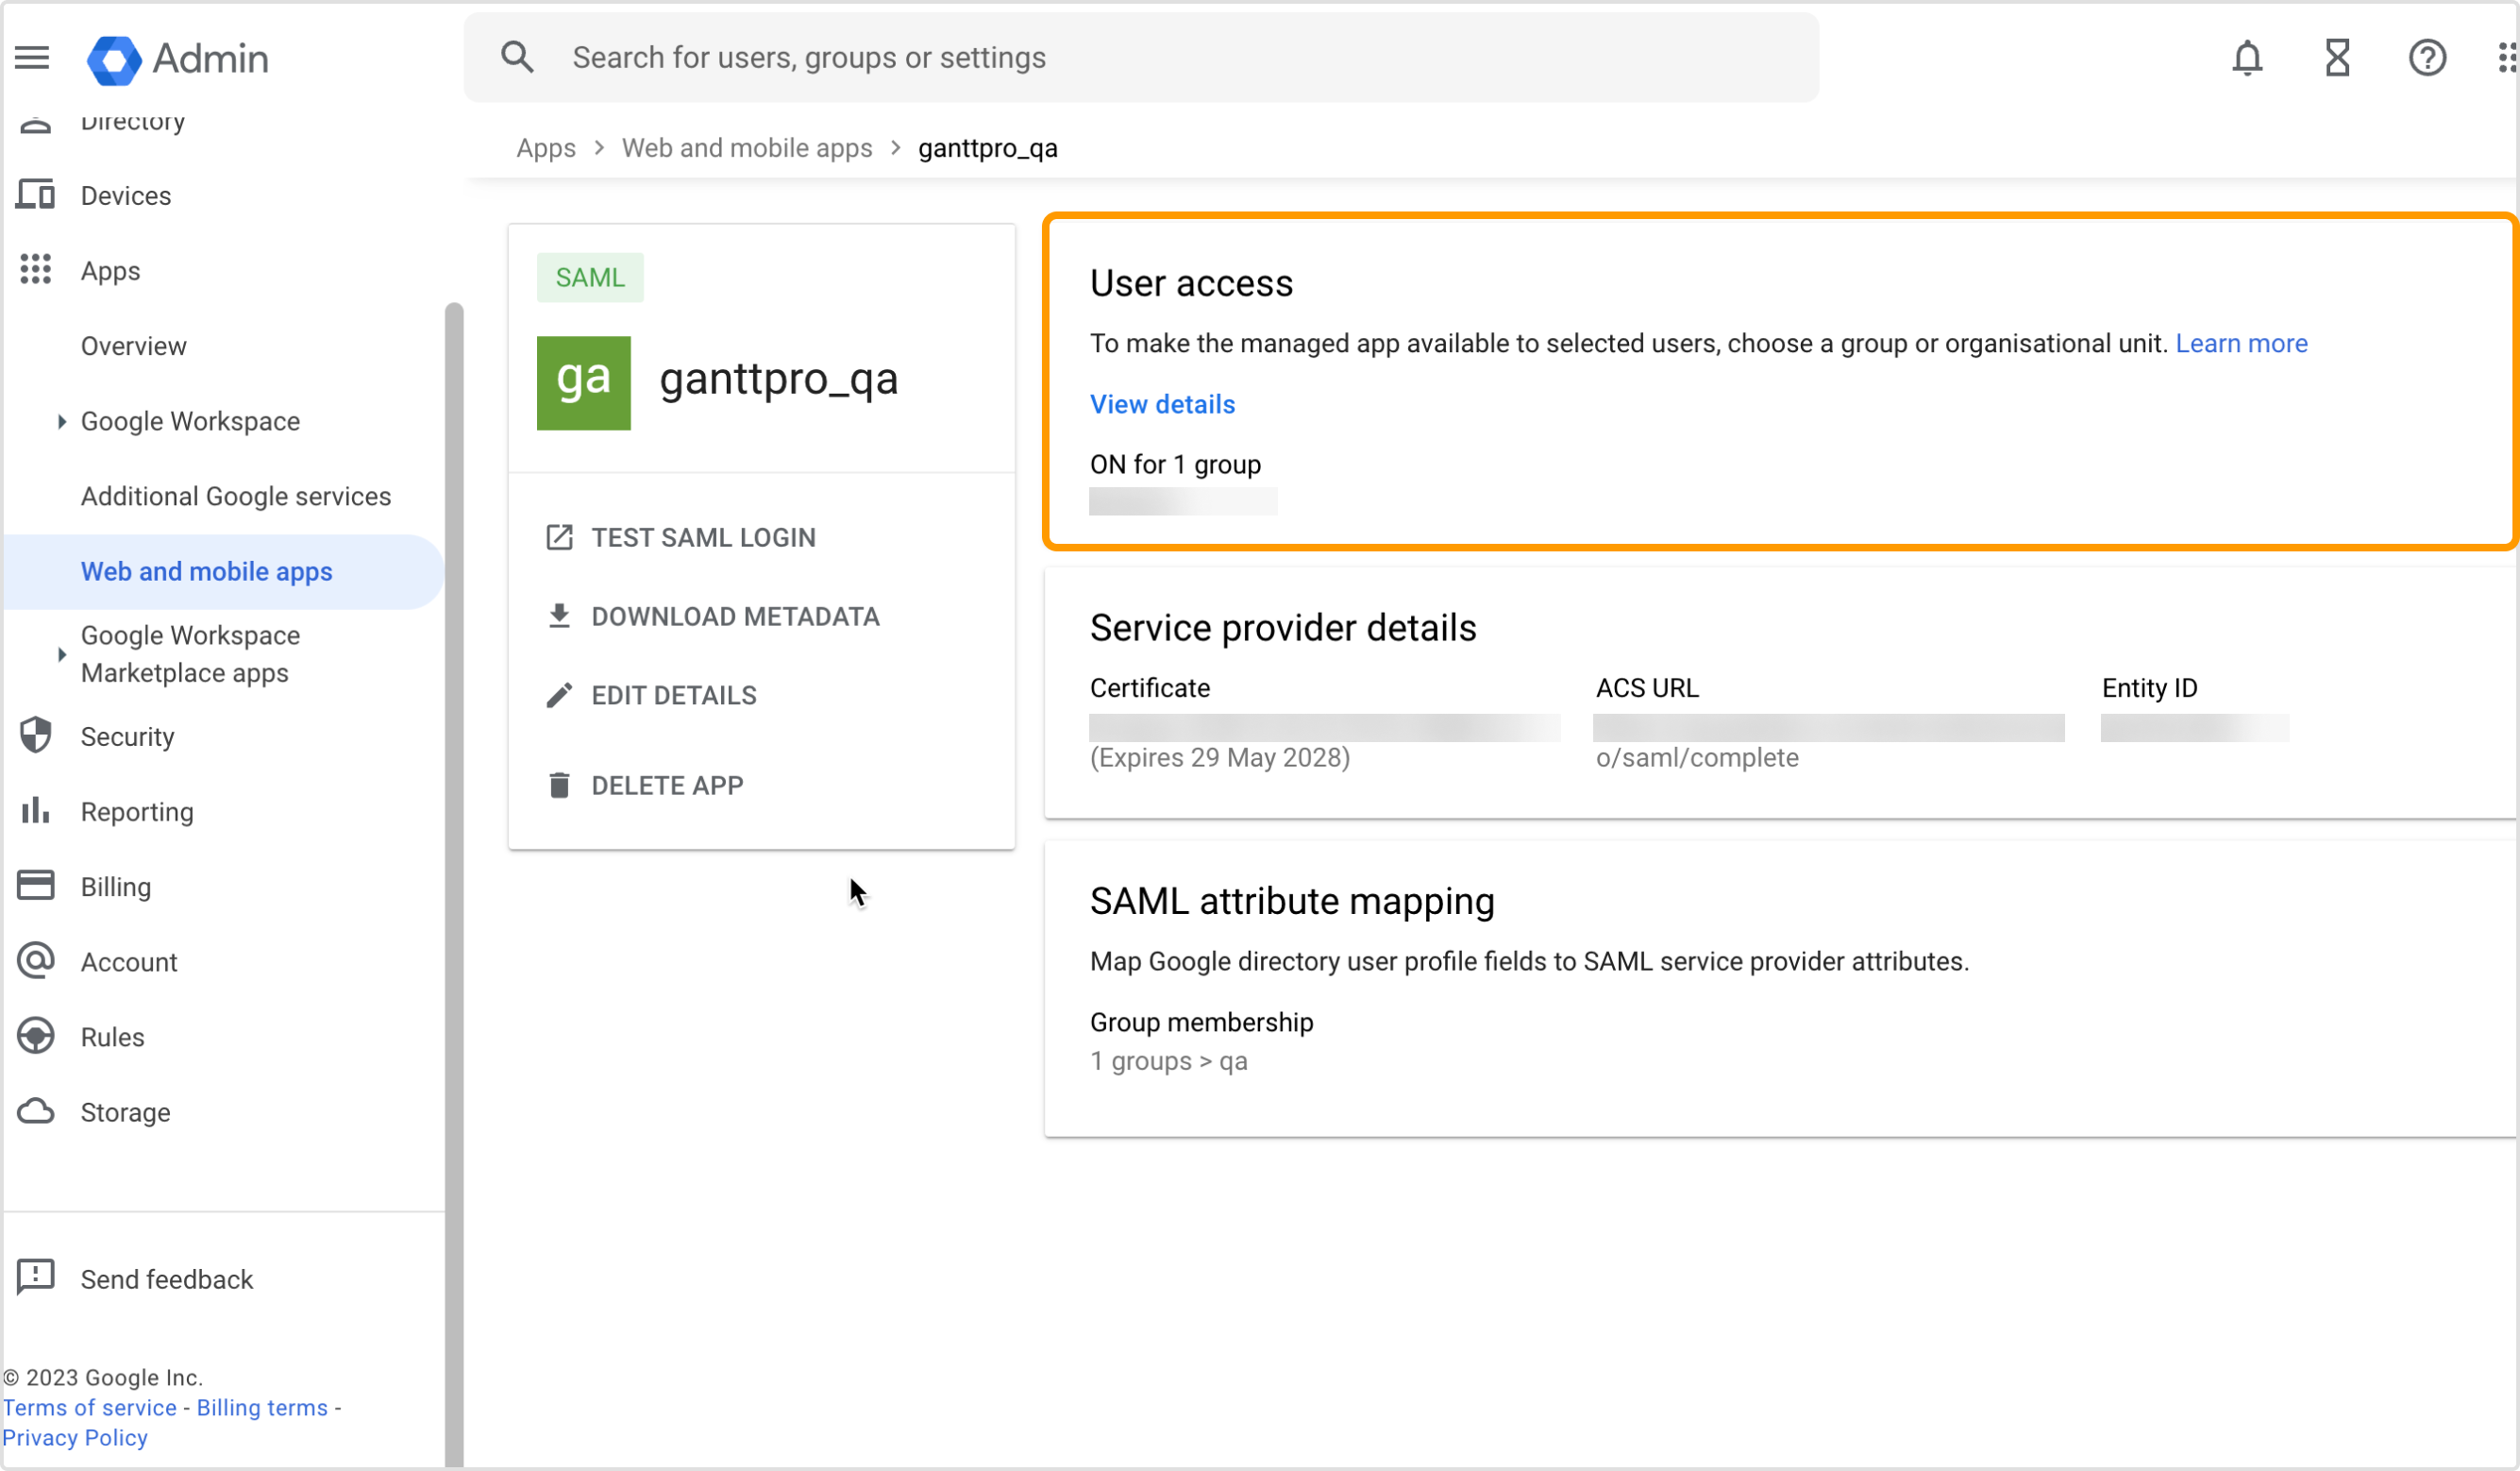Open the notifications bell

click(x=2247, y=58)
